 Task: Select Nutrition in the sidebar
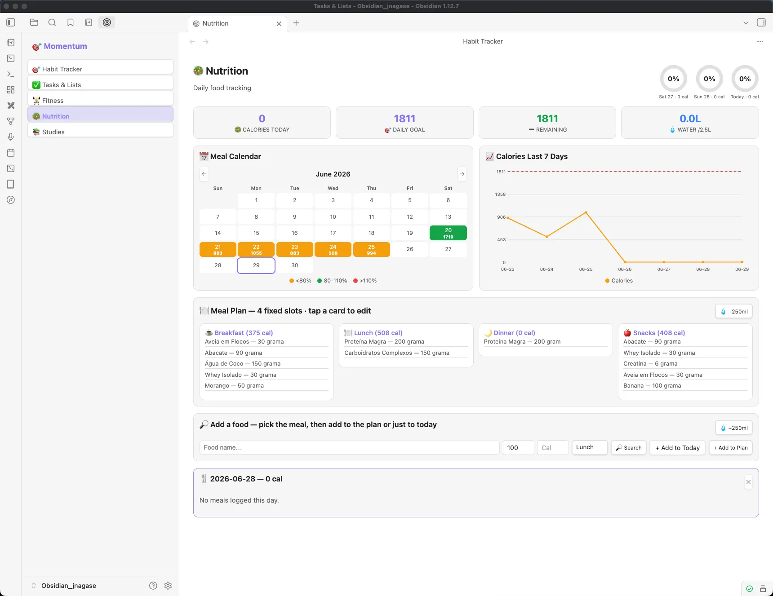point(101,114)
